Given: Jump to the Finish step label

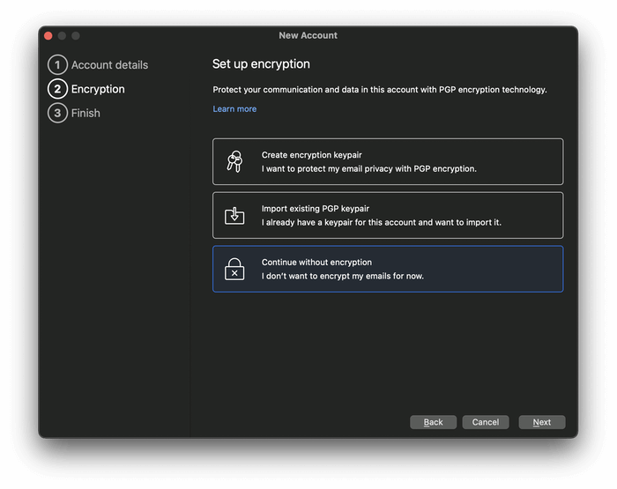Looking at the screenshot, I should pyautogui.click(x=85, y=113).
